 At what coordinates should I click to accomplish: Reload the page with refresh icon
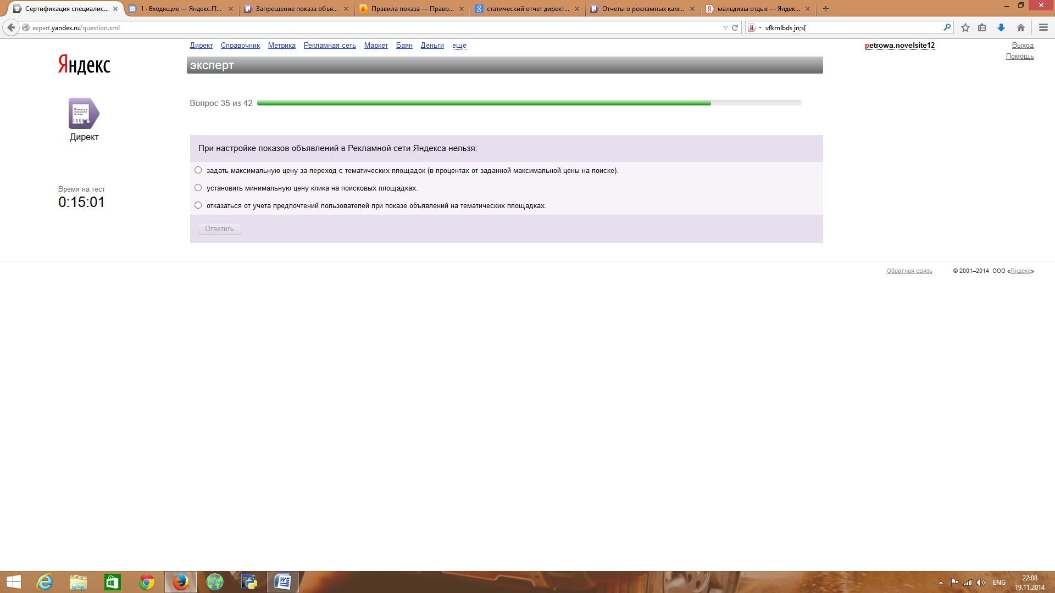point(735,27)
